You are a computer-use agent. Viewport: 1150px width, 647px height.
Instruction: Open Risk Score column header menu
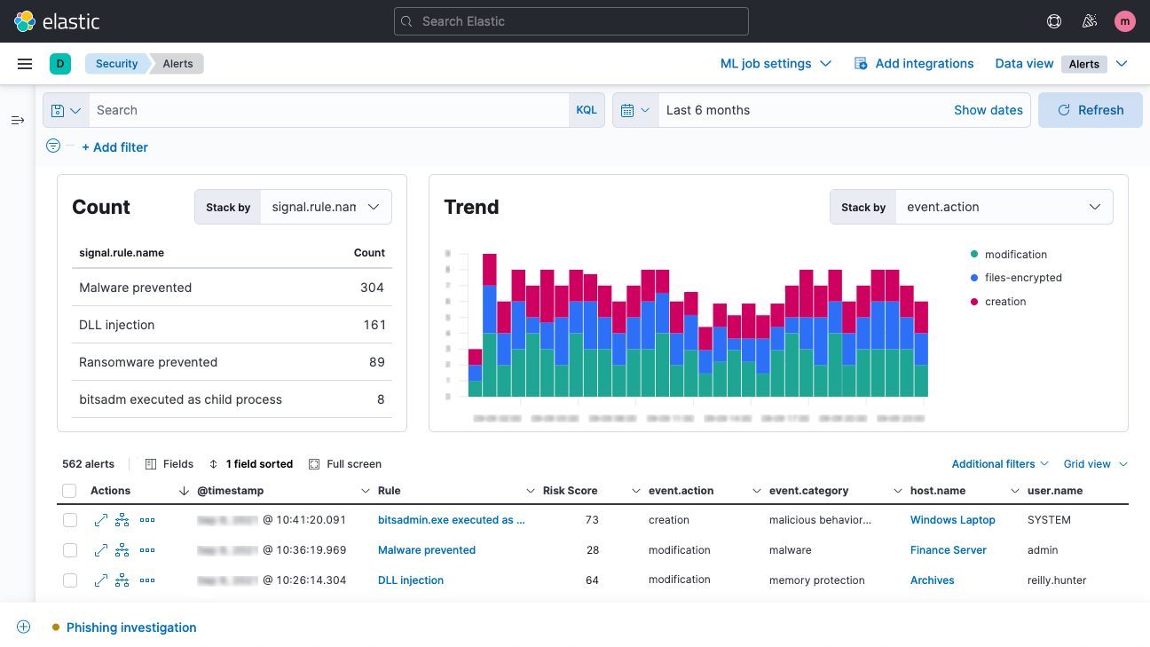point(635,491)
